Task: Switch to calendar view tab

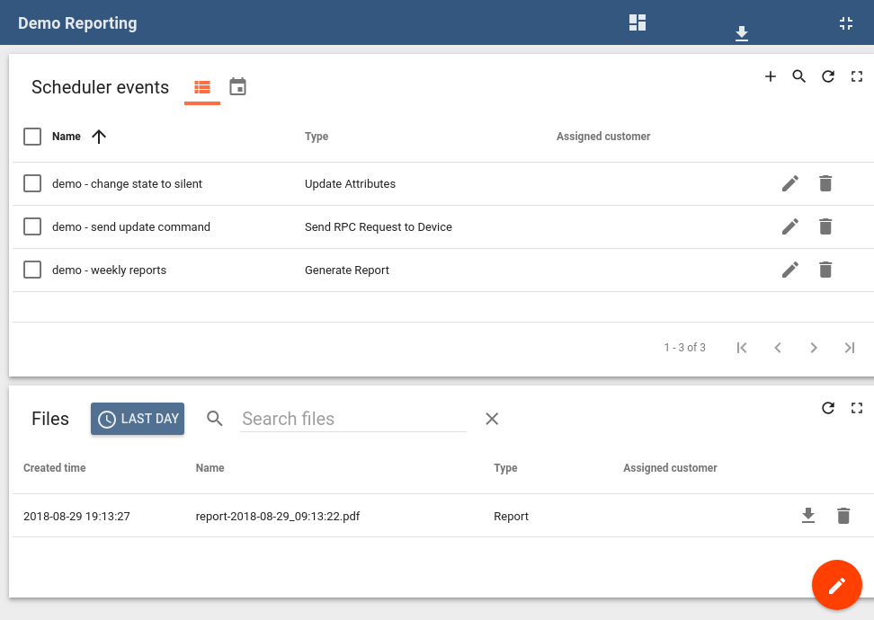Action: 237,87
